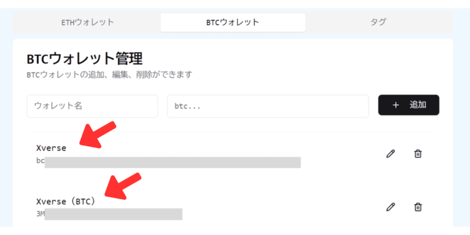Click the plus icon inside 追加 button

(x=395, y=105)
